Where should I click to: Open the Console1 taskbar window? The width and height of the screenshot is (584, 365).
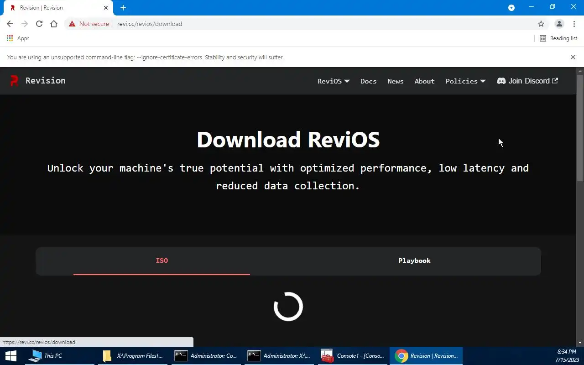[352, 356]
